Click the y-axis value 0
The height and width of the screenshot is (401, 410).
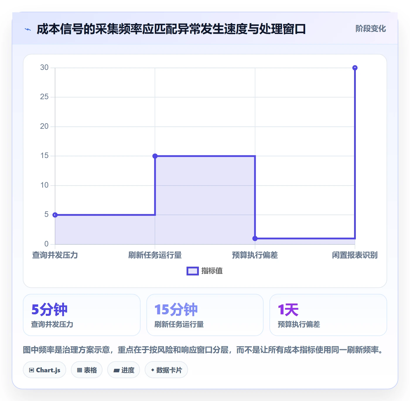tap(47, 244)
